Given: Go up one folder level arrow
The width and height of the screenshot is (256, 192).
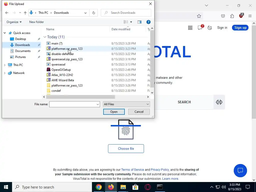Looking at the screenshot, I should coord(25,13).
